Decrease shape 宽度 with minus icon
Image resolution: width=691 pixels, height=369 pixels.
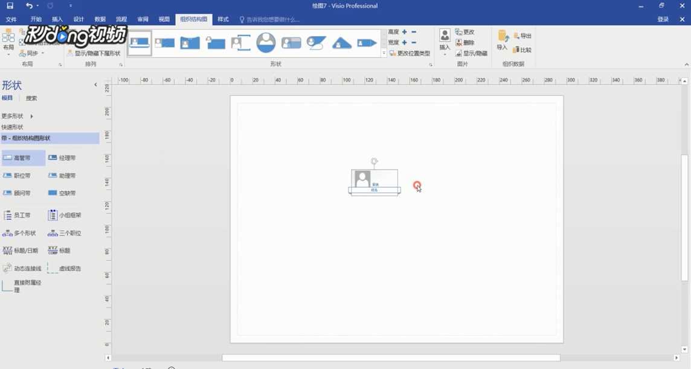tap(414, 42)
